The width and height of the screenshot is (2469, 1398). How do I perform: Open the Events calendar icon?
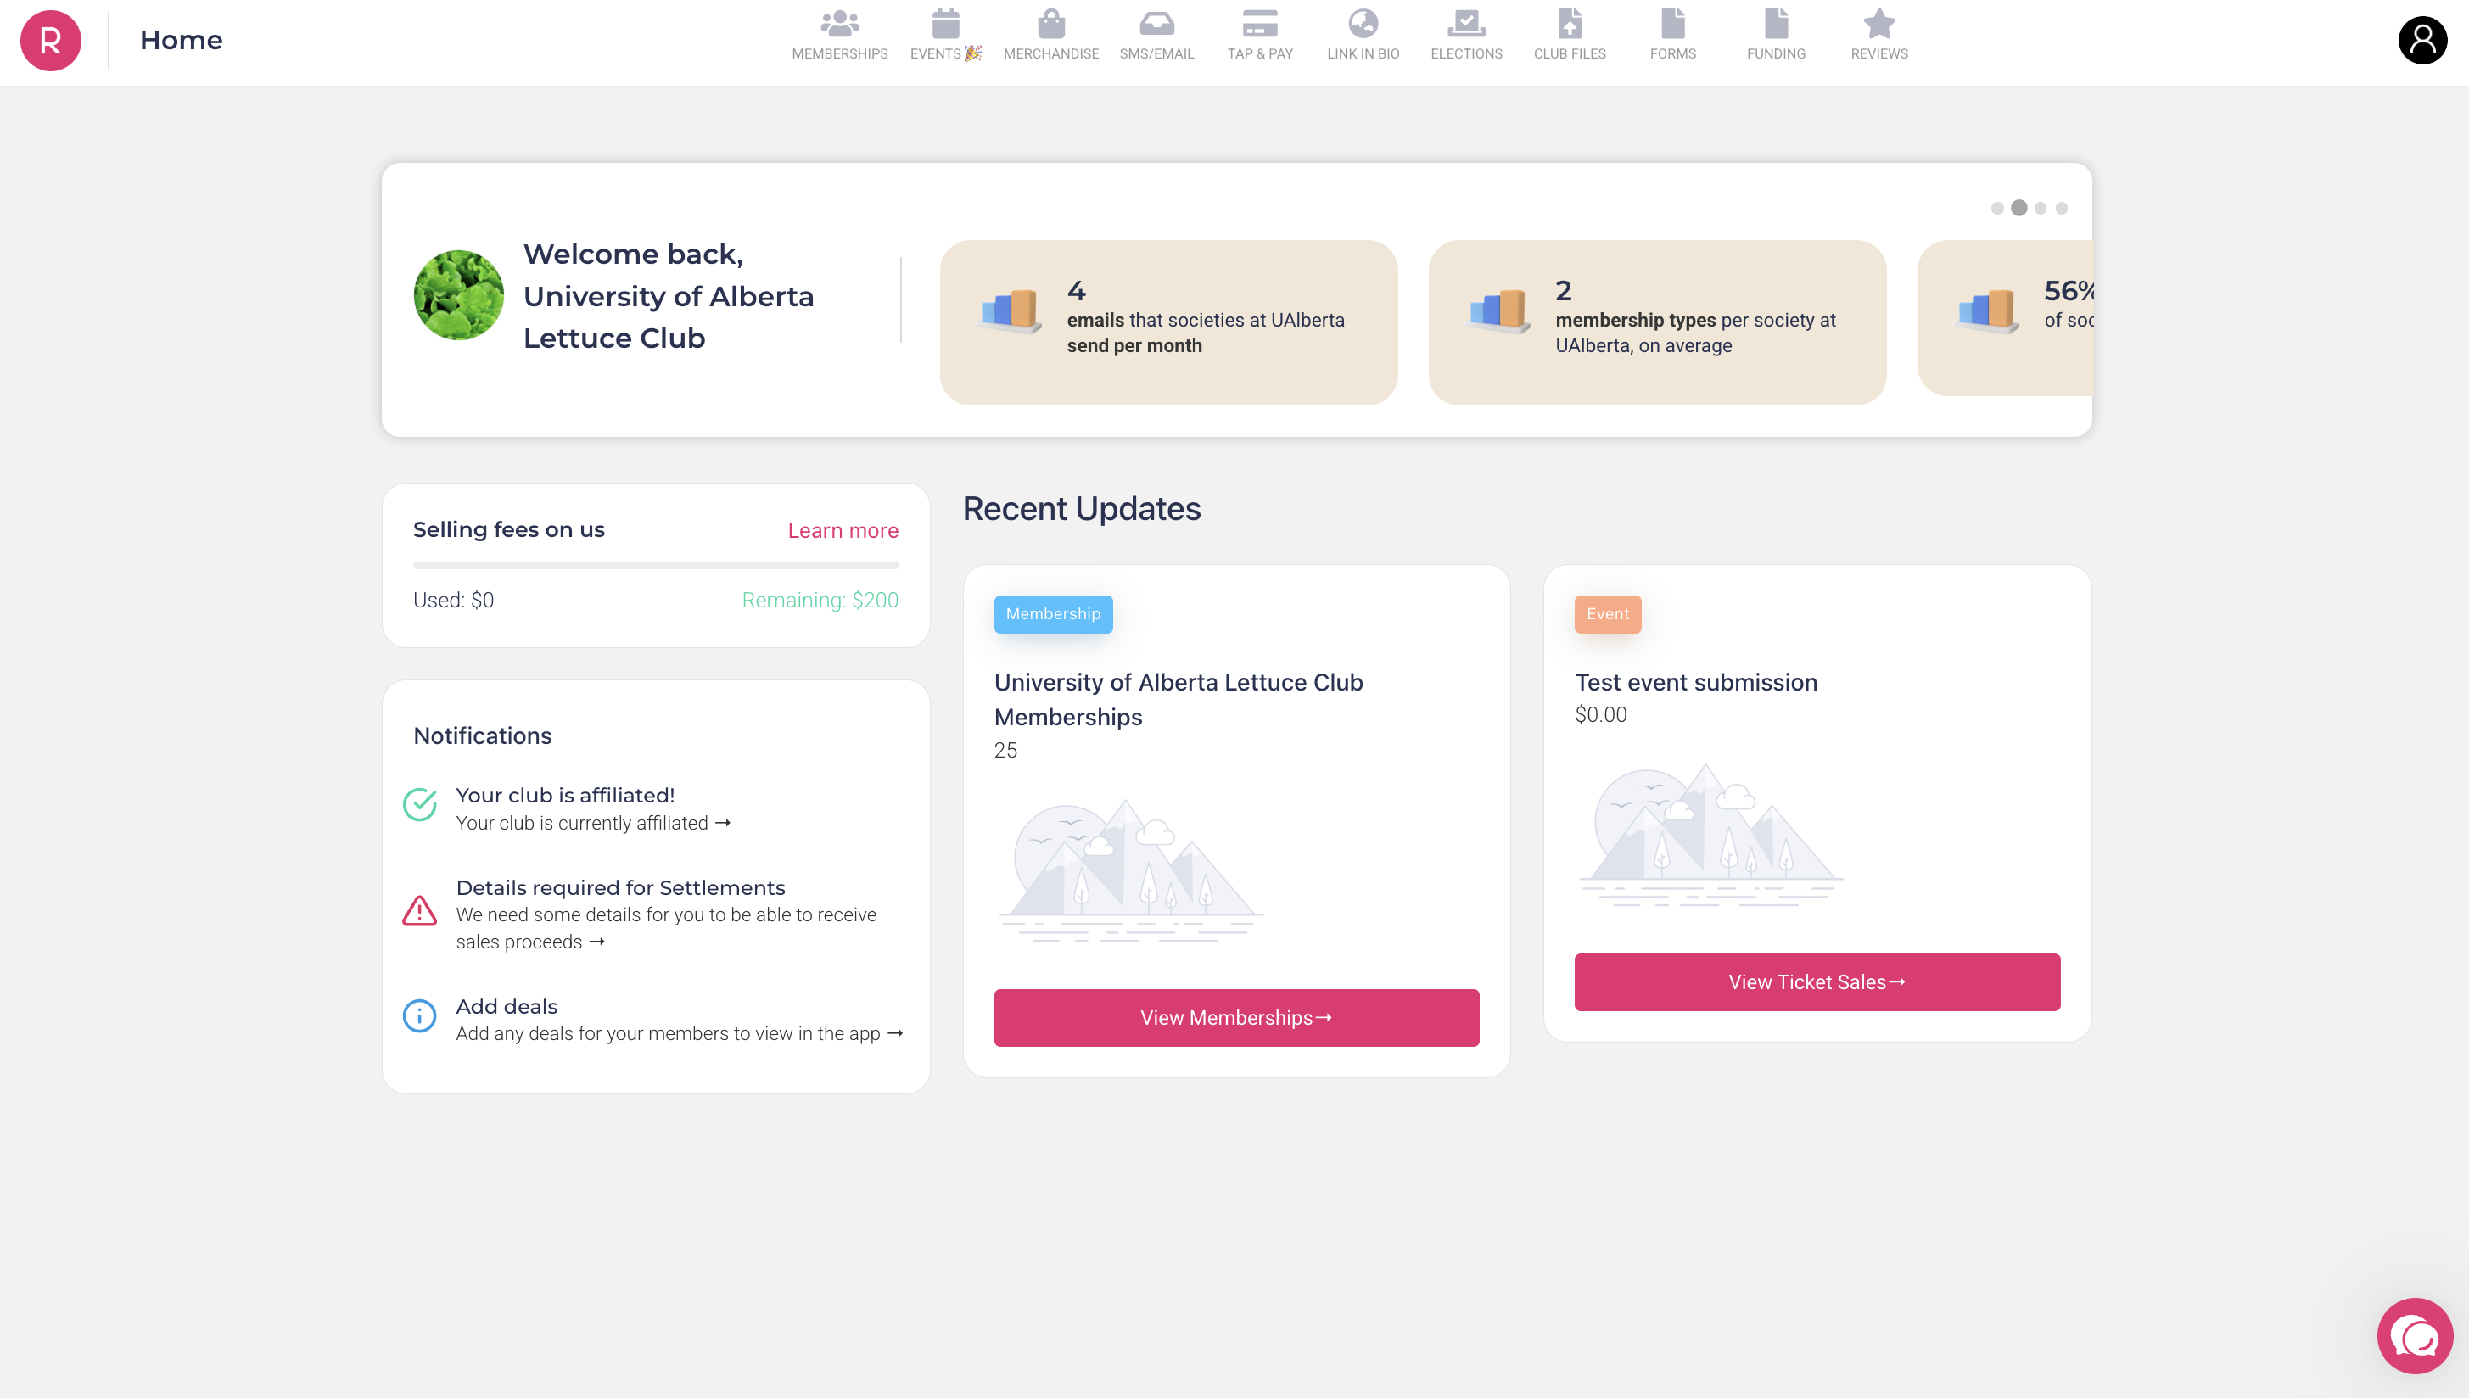click(945, 23)
